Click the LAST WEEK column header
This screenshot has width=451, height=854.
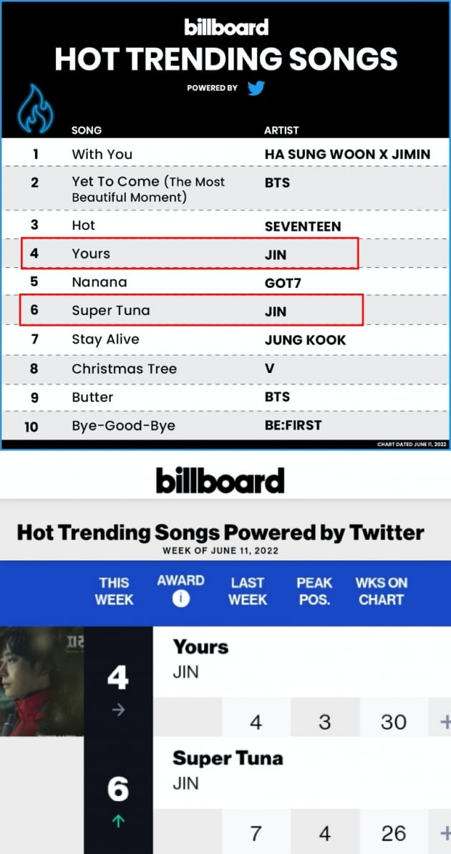click(247, 591)
